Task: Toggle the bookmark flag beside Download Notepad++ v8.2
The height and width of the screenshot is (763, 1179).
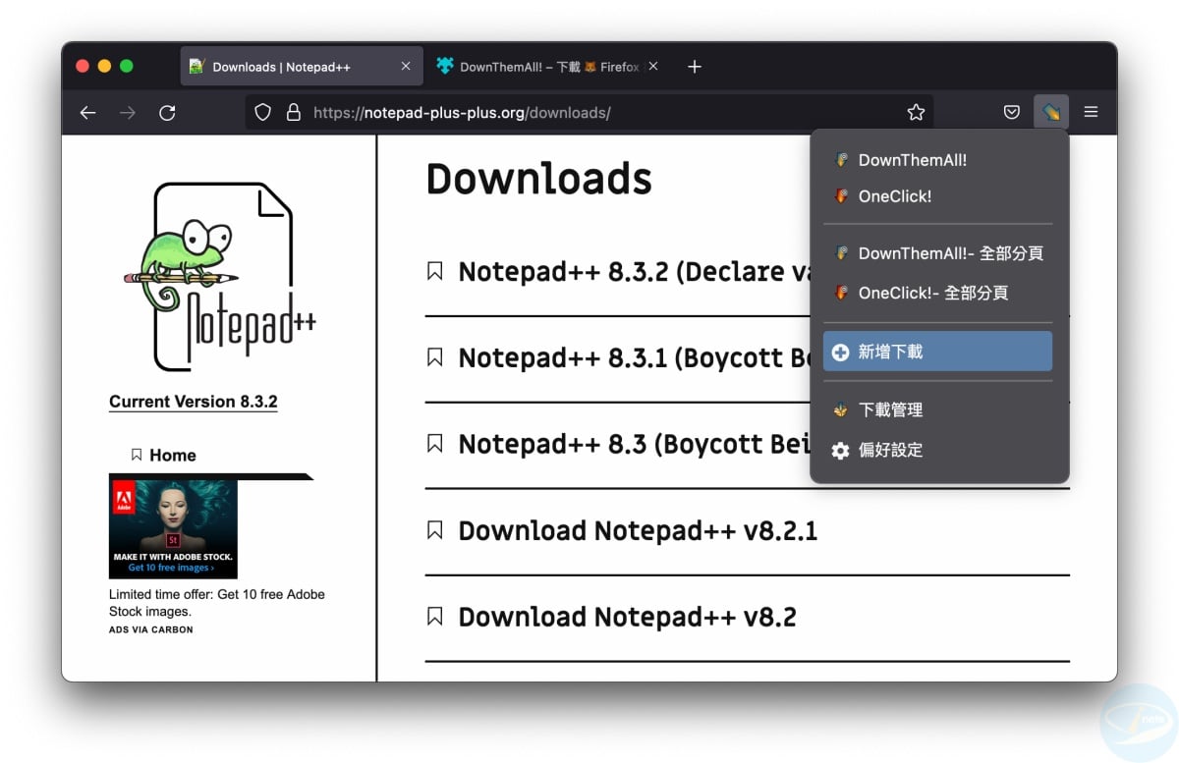Action: (x=434, y=616)
